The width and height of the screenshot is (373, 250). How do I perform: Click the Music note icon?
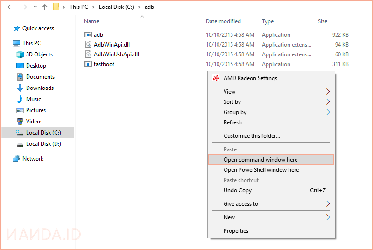point(20,99)
